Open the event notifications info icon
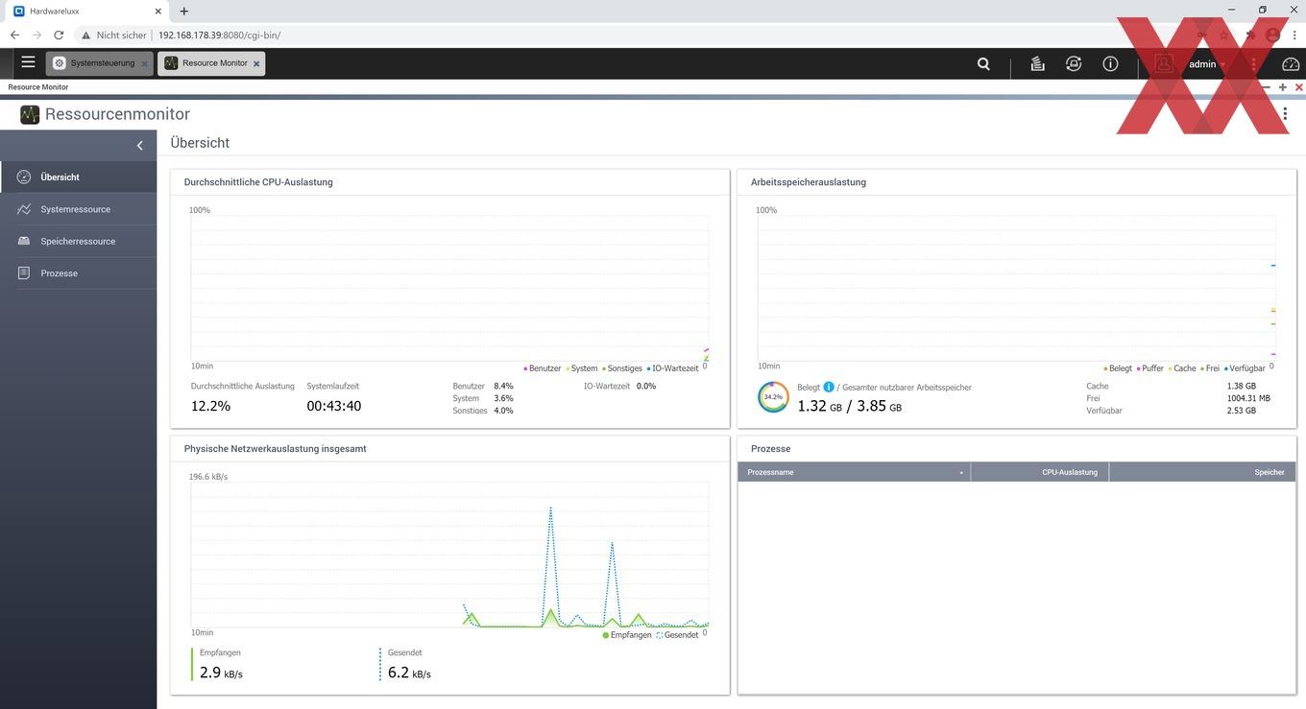This screenshot has width=1306, height=709. tap(1110, 64)
